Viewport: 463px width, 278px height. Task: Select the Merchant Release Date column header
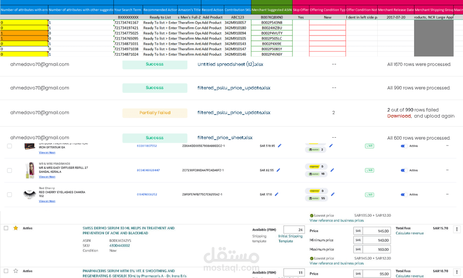coord(396,10)
